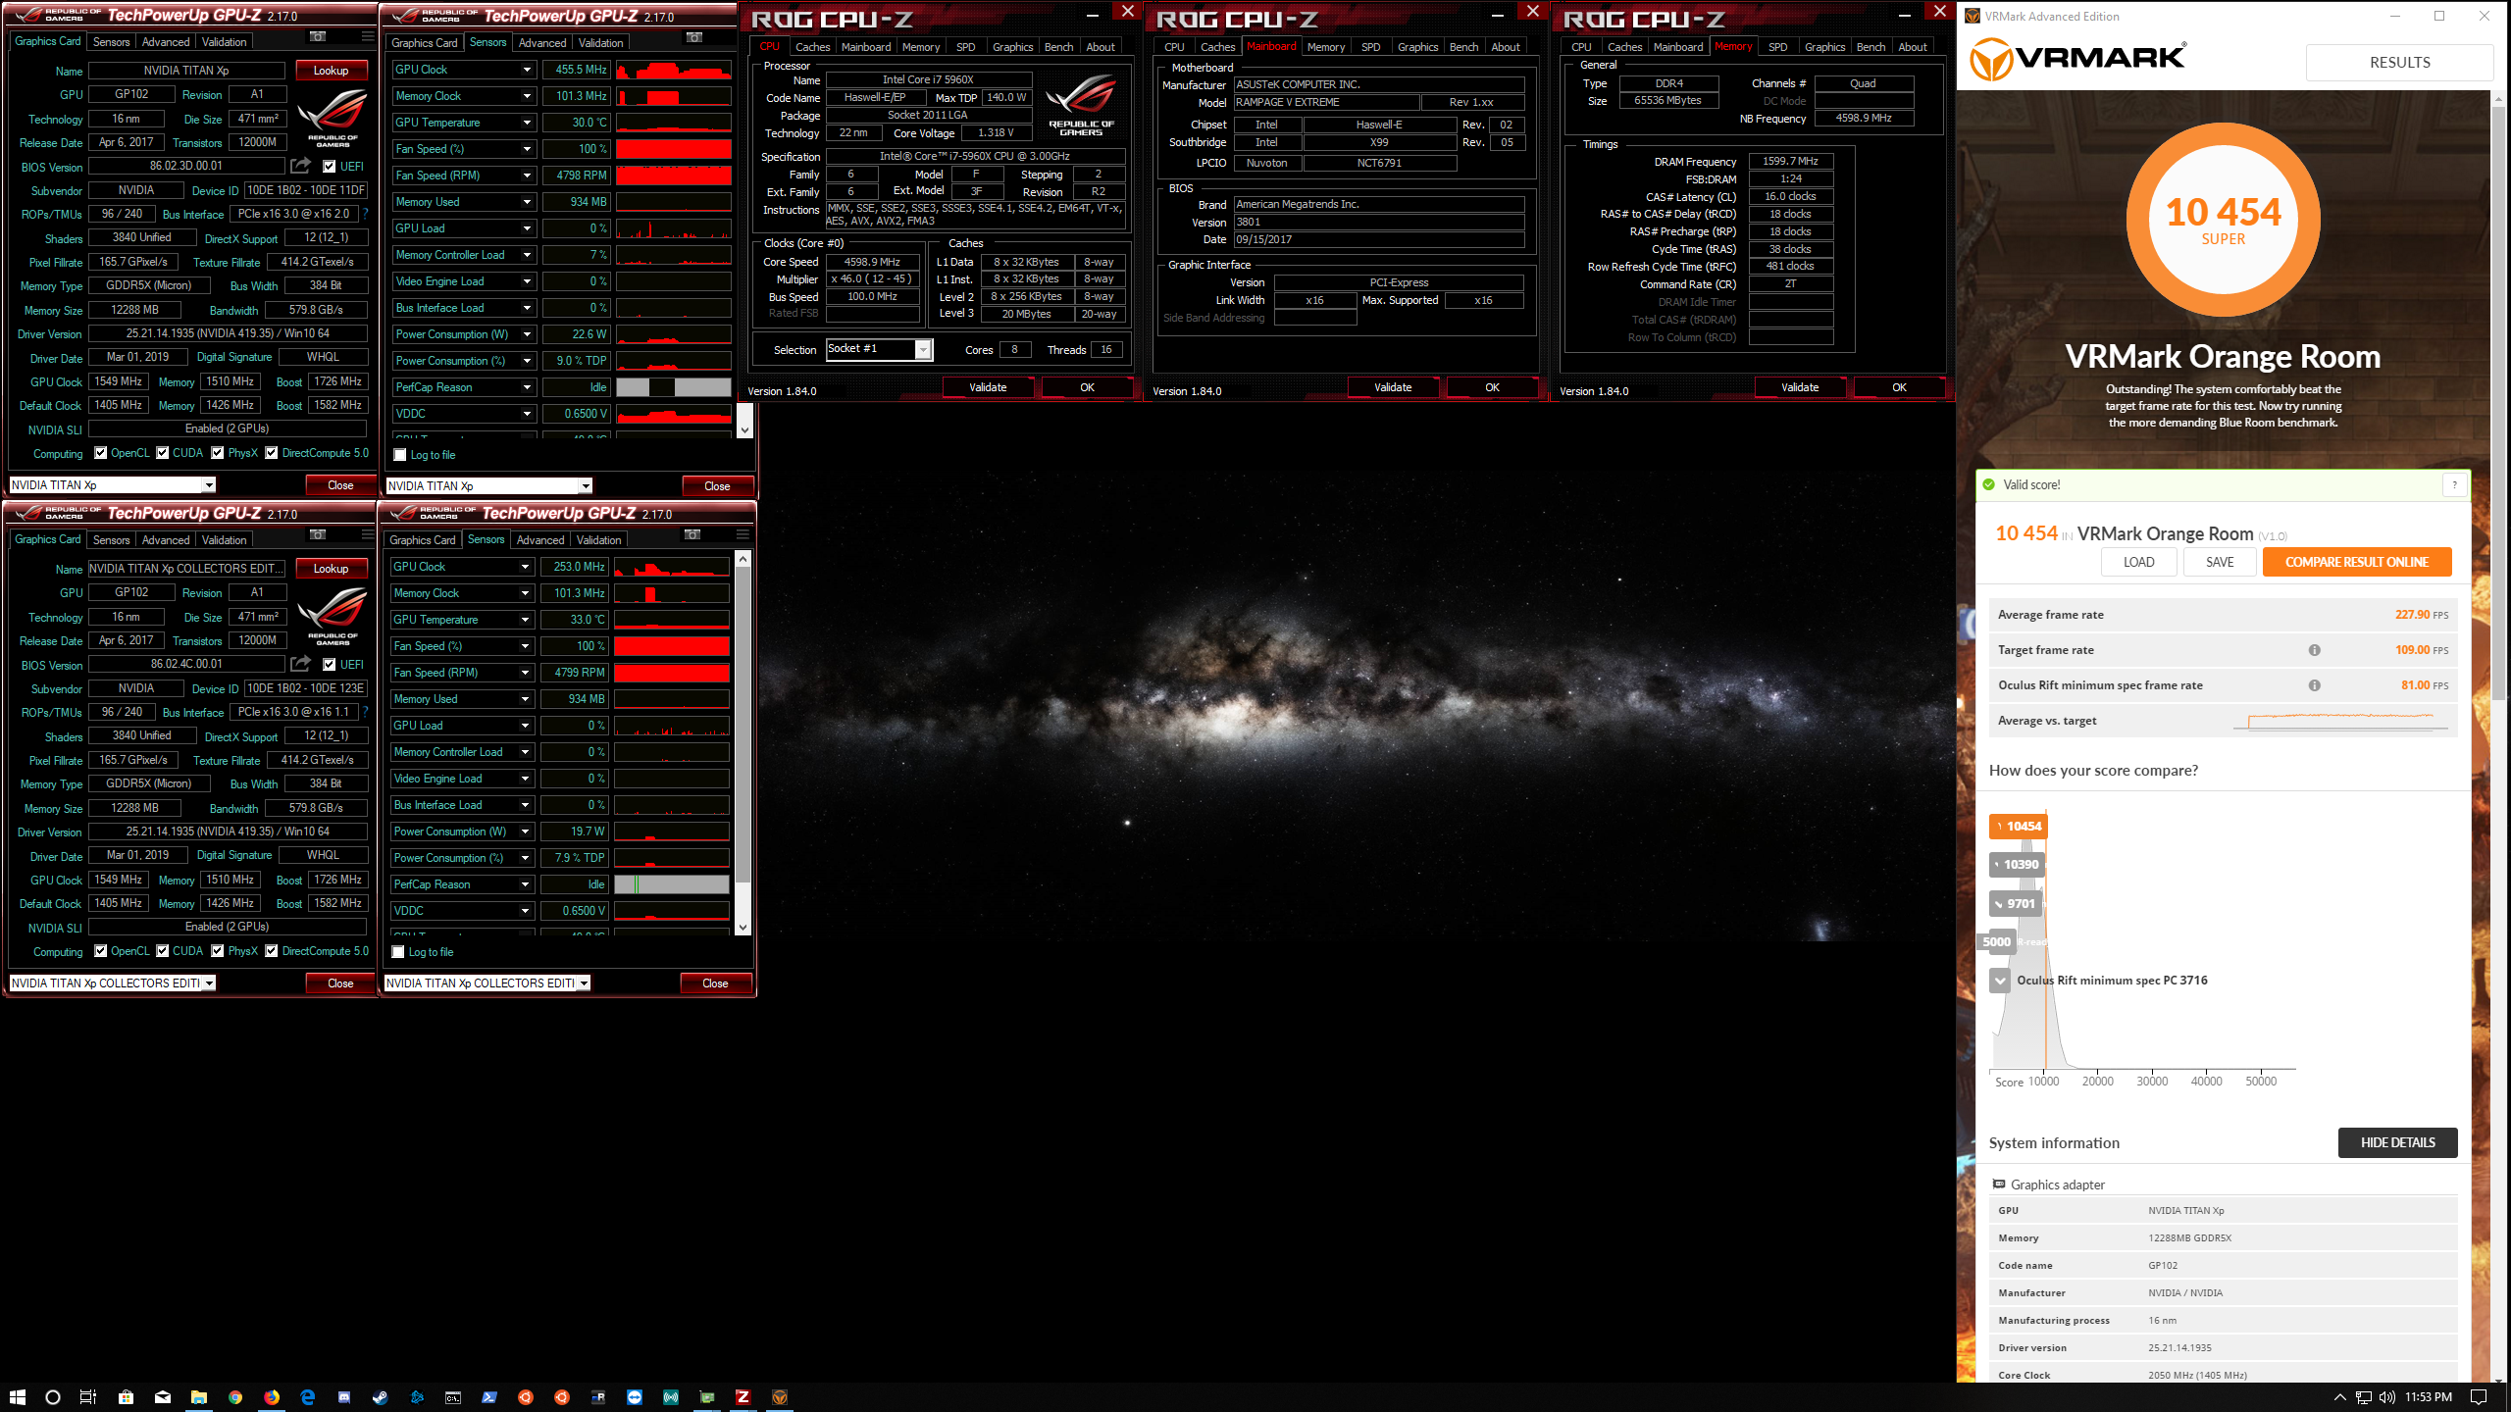Click the HIDE DETAILS button
2511x1412 pixels.
(2397, 1142)
